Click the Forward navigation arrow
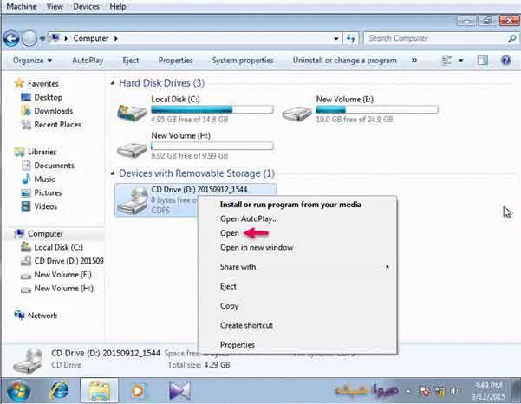Image resolution: width=521 pixels, height=404 pixels. click(29, 38)
